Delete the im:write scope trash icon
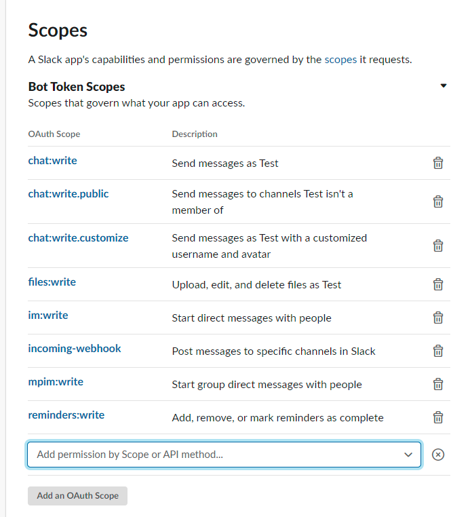470x517 pixels. (438, 318)
